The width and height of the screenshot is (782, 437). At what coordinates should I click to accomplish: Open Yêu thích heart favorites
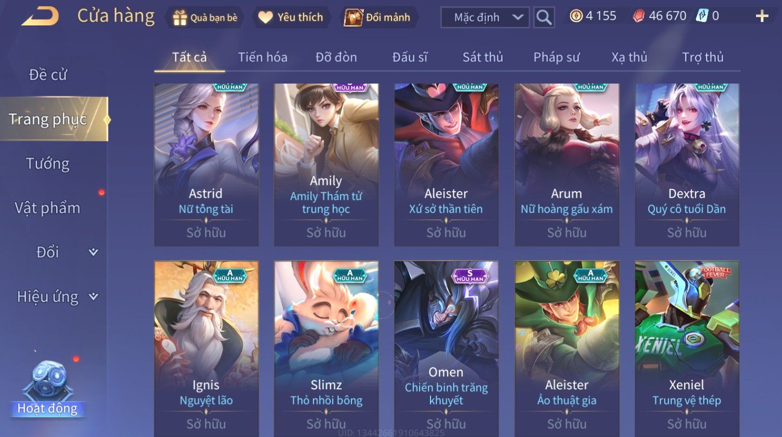coord(265,18)
